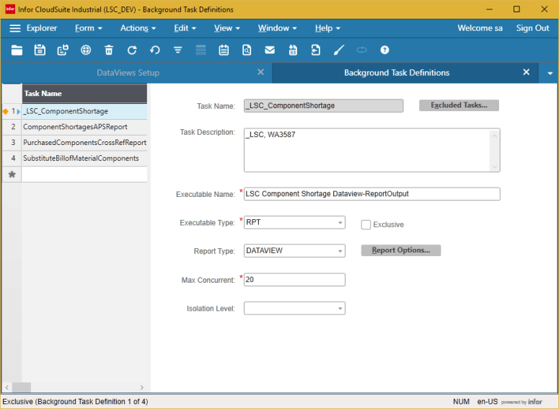
Task: Close the Background Task Definitions tab
Action: click(x=527, y=72)
